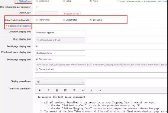Select Group claim code type
This screenshot has width=168, height=113.
coord(64,1)
